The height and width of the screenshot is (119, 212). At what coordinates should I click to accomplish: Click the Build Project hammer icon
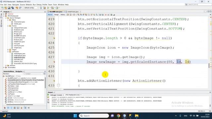[41, 8]
